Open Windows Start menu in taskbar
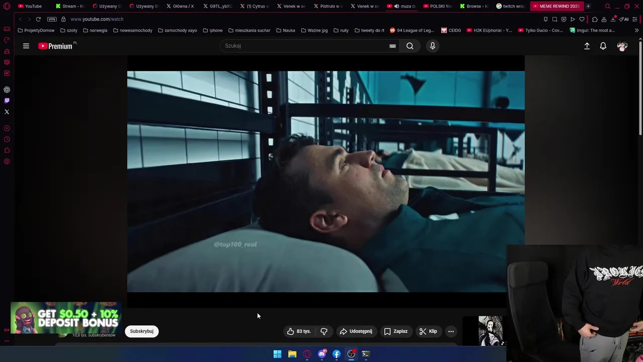The image size is (643, 362). point(277,354)
